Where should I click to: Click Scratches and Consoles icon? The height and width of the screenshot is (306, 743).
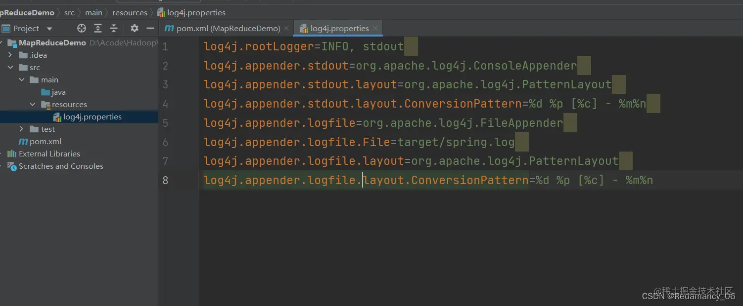click(12, 166)
